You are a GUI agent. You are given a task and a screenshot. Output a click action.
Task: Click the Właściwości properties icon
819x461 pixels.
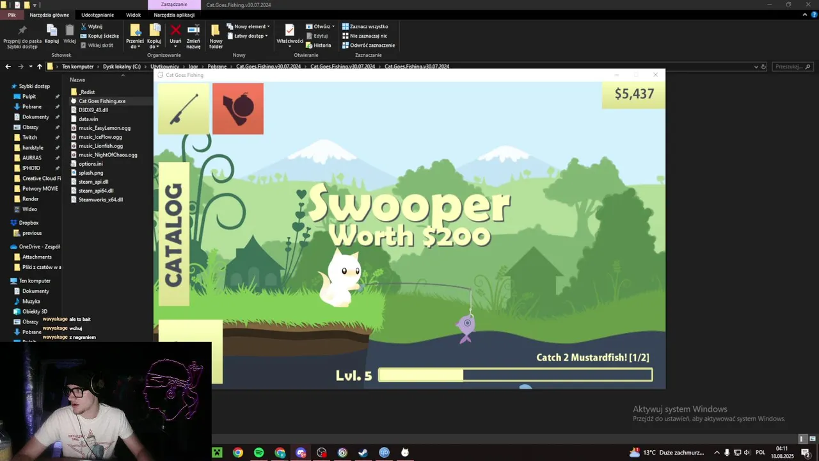(290, 35)
